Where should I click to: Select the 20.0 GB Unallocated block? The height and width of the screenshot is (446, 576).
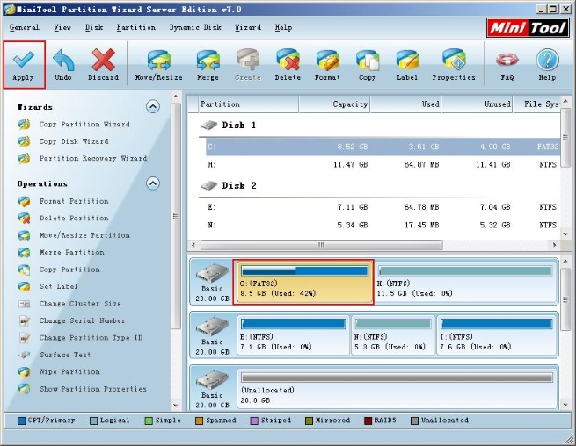click(x=397, y=389)
